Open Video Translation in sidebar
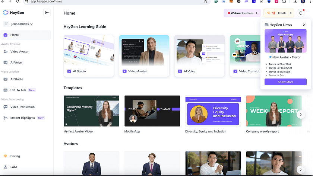This screenshot has height=176, width=313. tap(22, 107)
